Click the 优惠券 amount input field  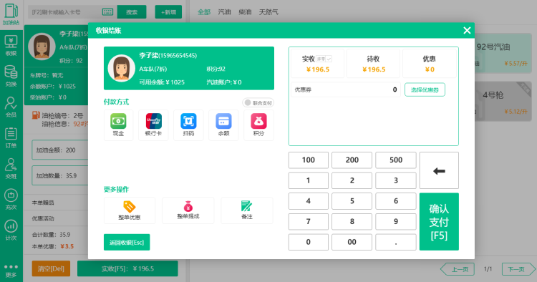(346, 89)
